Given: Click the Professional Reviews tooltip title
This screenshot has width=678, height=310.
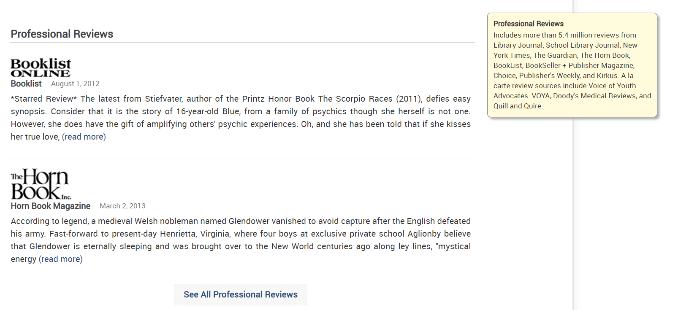Looking at the screenshot, I should (529, 24).
